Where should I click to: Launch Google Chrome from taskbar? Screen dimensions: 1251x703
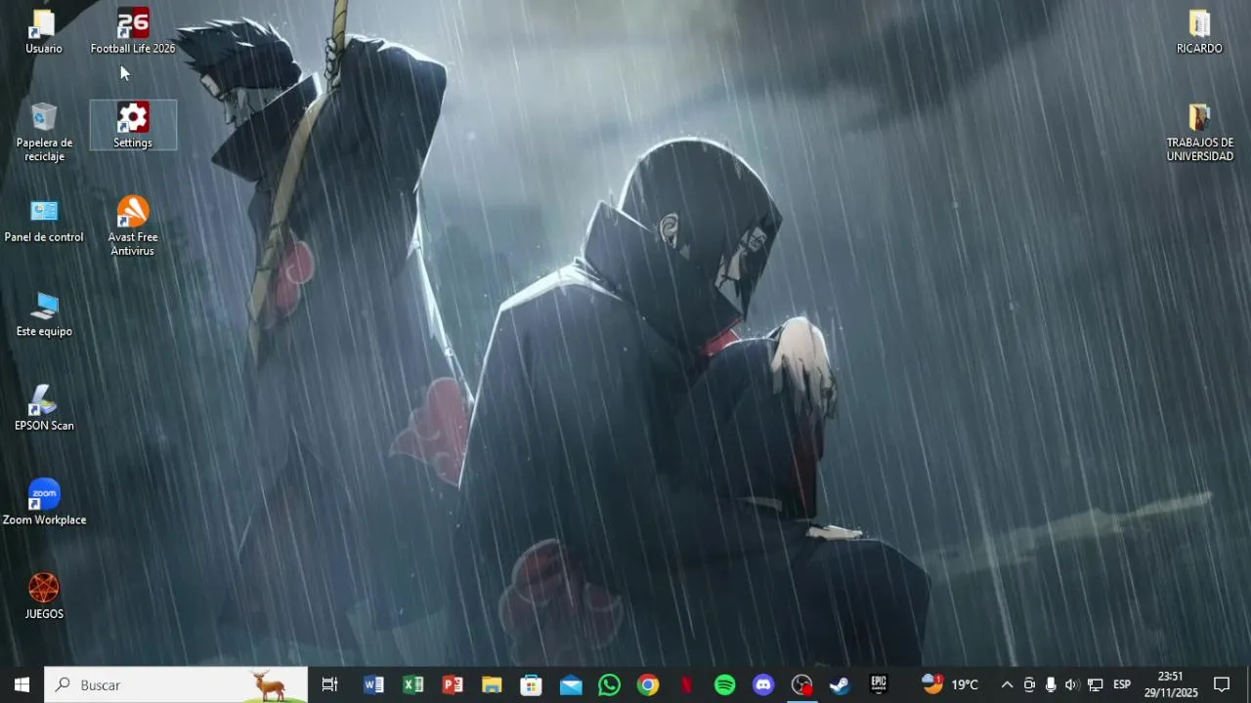tap(648, 684)
